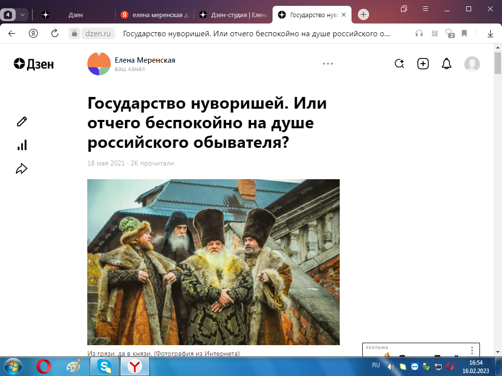Mute system volume from the tray speaker
Viewport: 502px width, 376px height.
coord(390,365)
